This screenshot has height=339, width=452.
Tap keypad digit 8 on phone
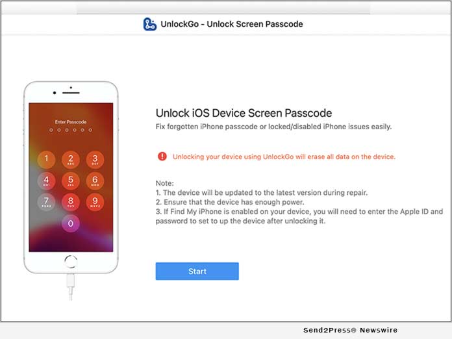click(x=71, y=202)
